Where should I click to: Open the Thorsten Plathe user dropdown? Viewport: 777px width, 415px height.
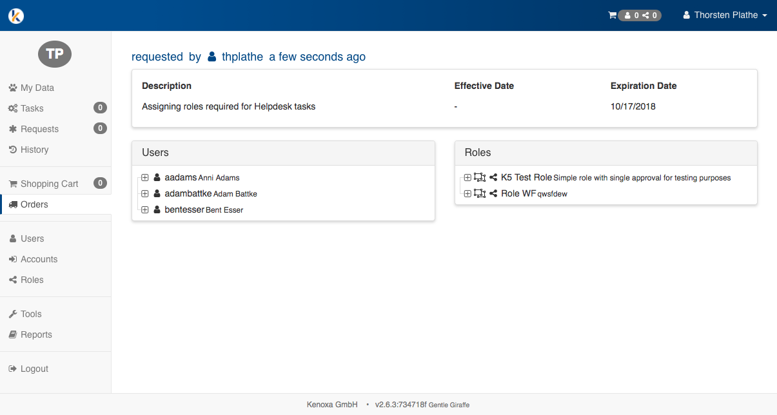pyautogui.click(x=725, y=15)
